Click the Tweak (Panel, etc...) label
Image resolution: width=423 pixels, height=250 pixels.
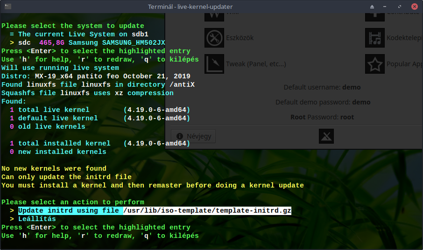click(x=256, y=64)
